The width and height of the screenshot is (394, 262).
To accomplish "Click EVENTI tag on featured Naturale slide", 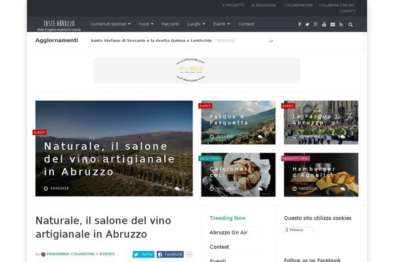I will [x=39, y=132].
